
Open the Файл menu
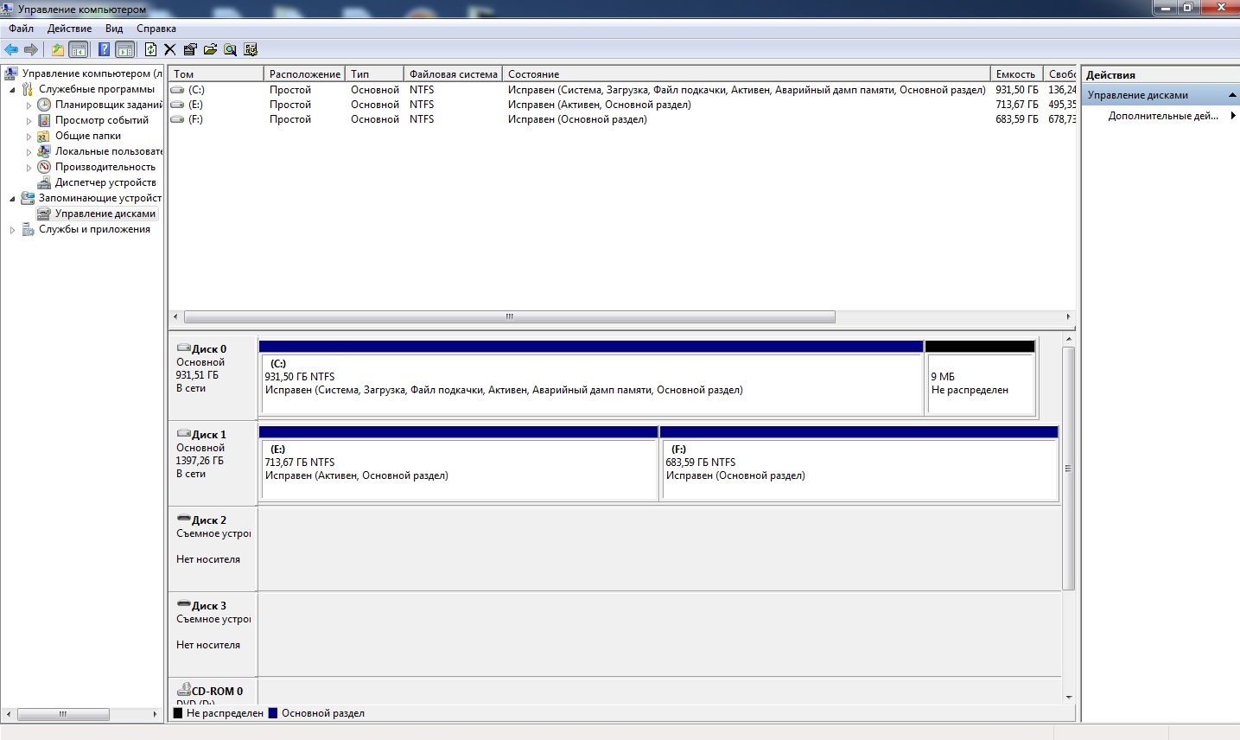[x=22, y=29]
